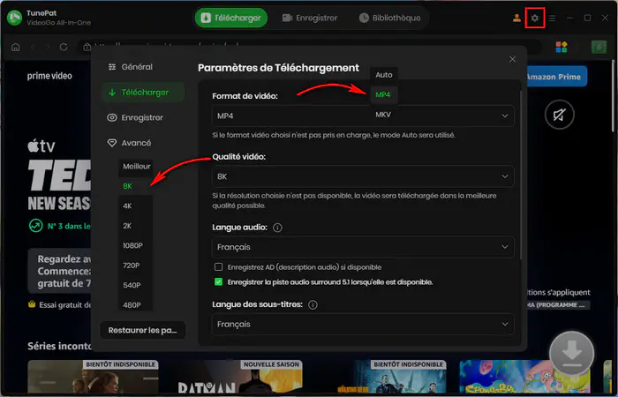
Task: Click the prime video logo
Action: point(49,76)
